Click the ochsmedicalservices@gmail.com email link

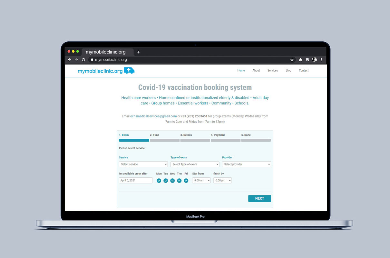(x=153, y=116)
